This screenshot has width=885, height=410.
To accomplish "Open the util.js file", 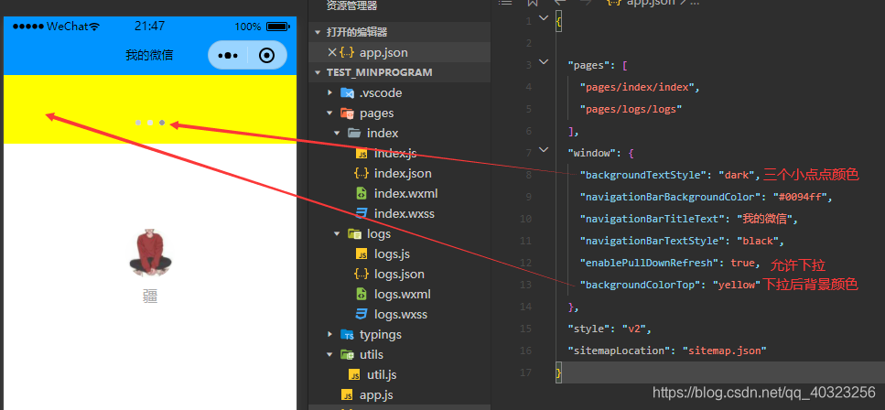I will pos(383,374).
